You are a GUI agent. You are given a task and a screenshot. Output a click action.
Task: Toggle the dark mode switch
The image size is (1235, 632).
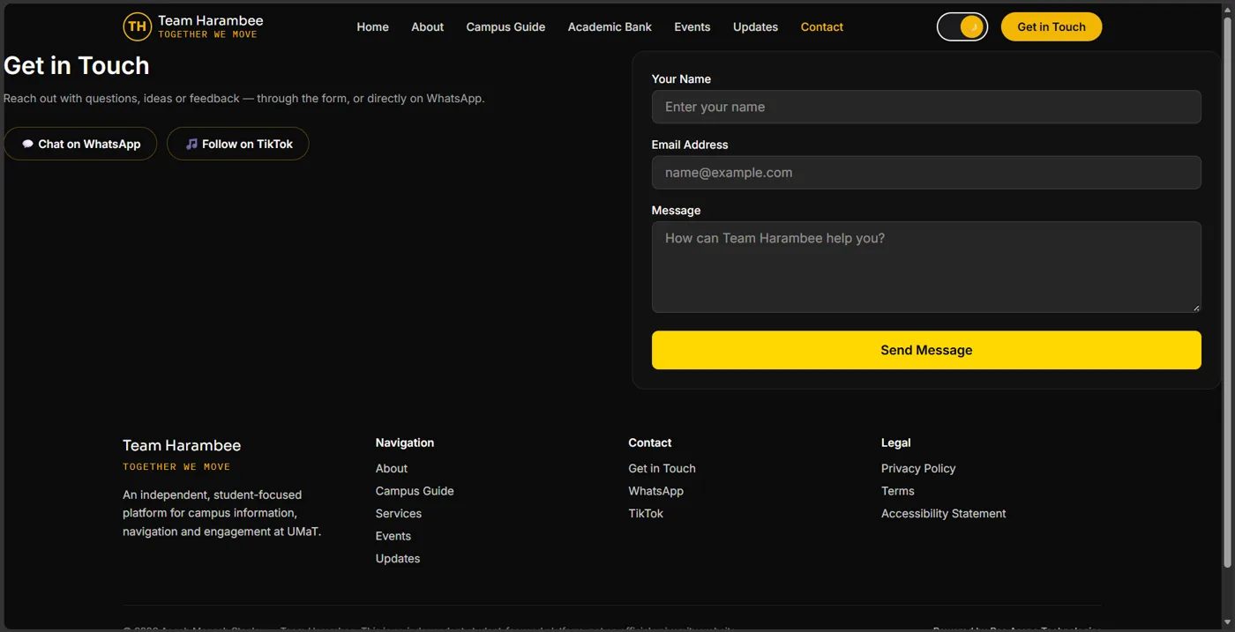point(962,26)
